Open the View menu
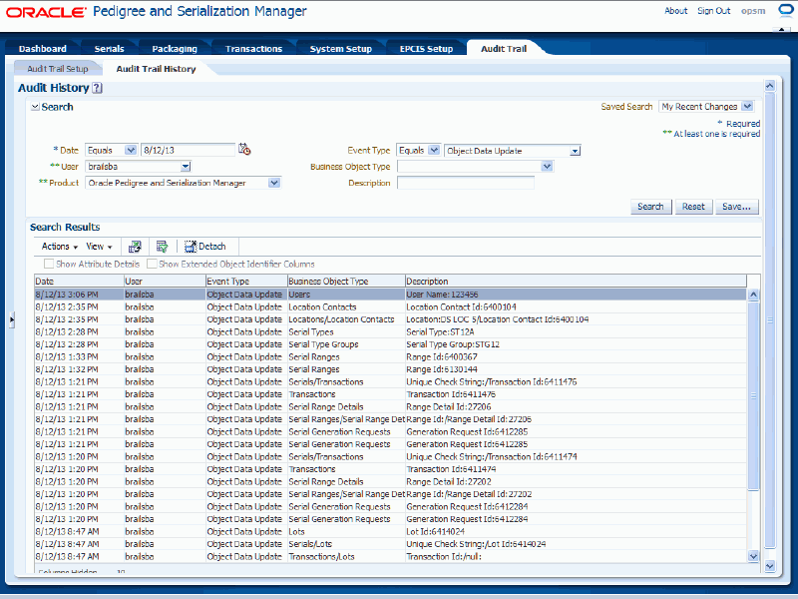Screen dimensions: 798x599 [x=99, y=247]
